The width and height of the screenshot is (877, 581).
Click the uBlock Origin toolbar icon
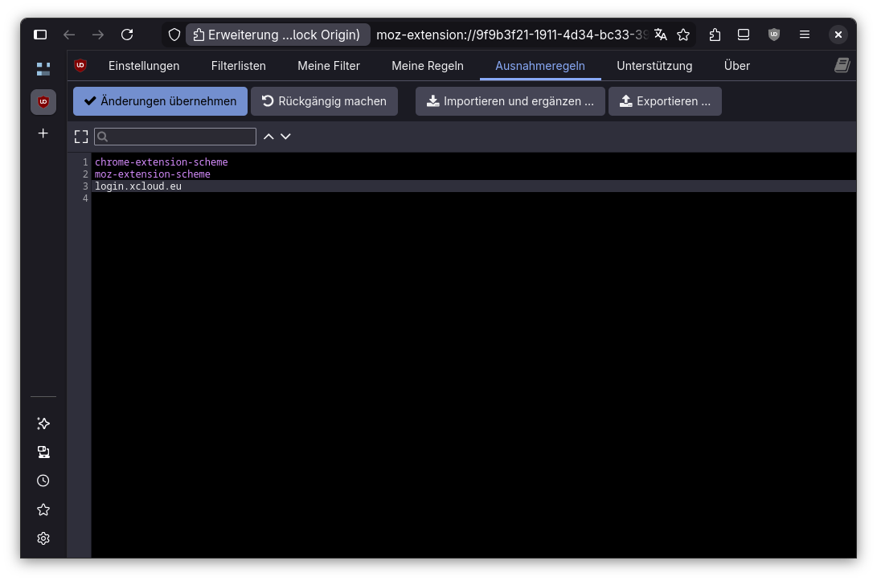point(773,35)
